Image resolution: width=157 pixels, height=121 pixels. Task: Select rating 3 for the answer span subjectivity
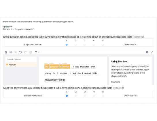[x=85, y=96]
